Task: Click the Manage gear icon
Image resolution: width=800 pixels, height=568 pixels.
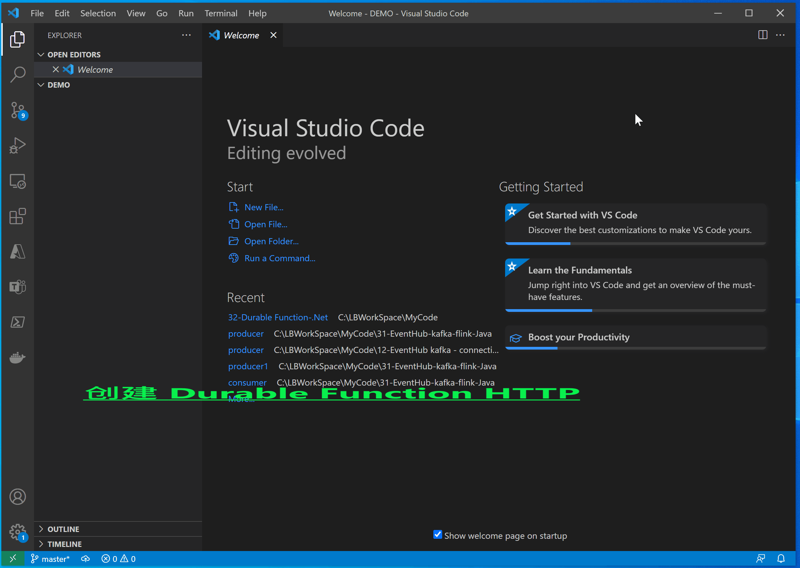Action: 17,532
